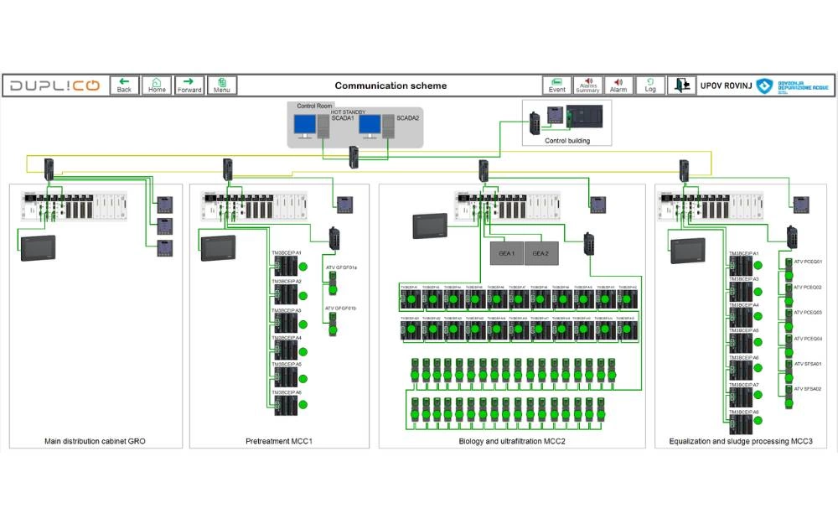The height and width of the screenshot is (524, 838).
Task: Click the GEA 1 block
Action: click(x=506, y=252)
